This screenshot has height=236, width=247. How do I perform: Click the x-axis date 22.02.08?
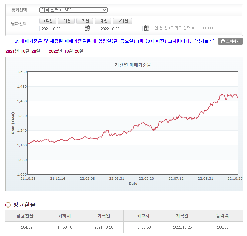coord(87,179)
